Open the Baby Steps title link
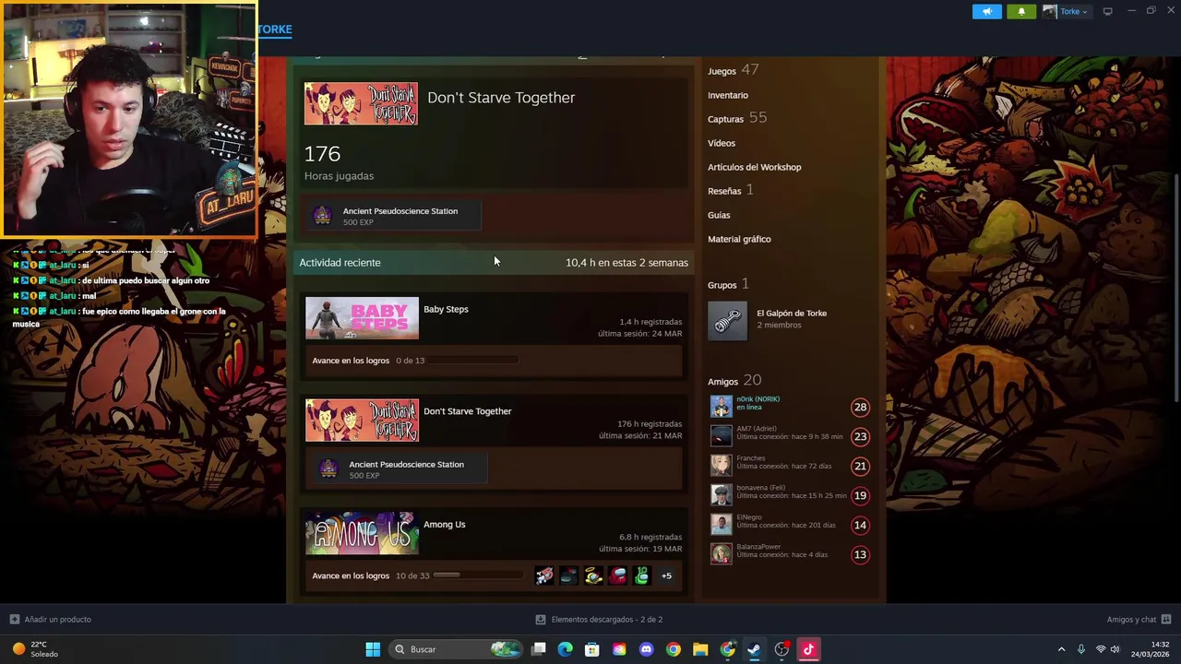1181x664 pixels. point(446,309)
